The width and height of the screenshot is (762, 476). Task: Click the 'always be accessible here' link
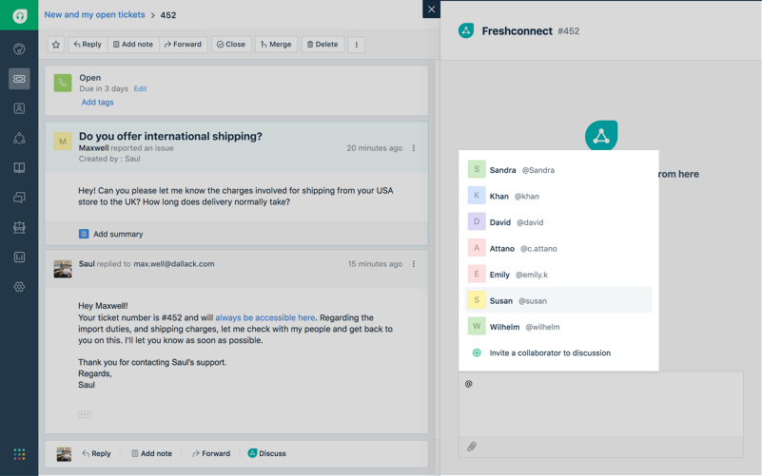[264, 318]
